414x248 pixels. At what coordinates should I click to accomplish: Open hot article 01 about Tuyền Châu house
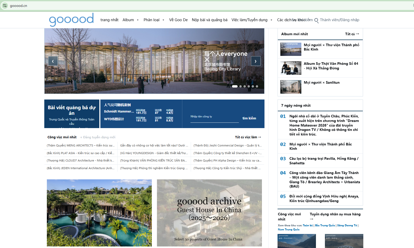tap(324, 125)
